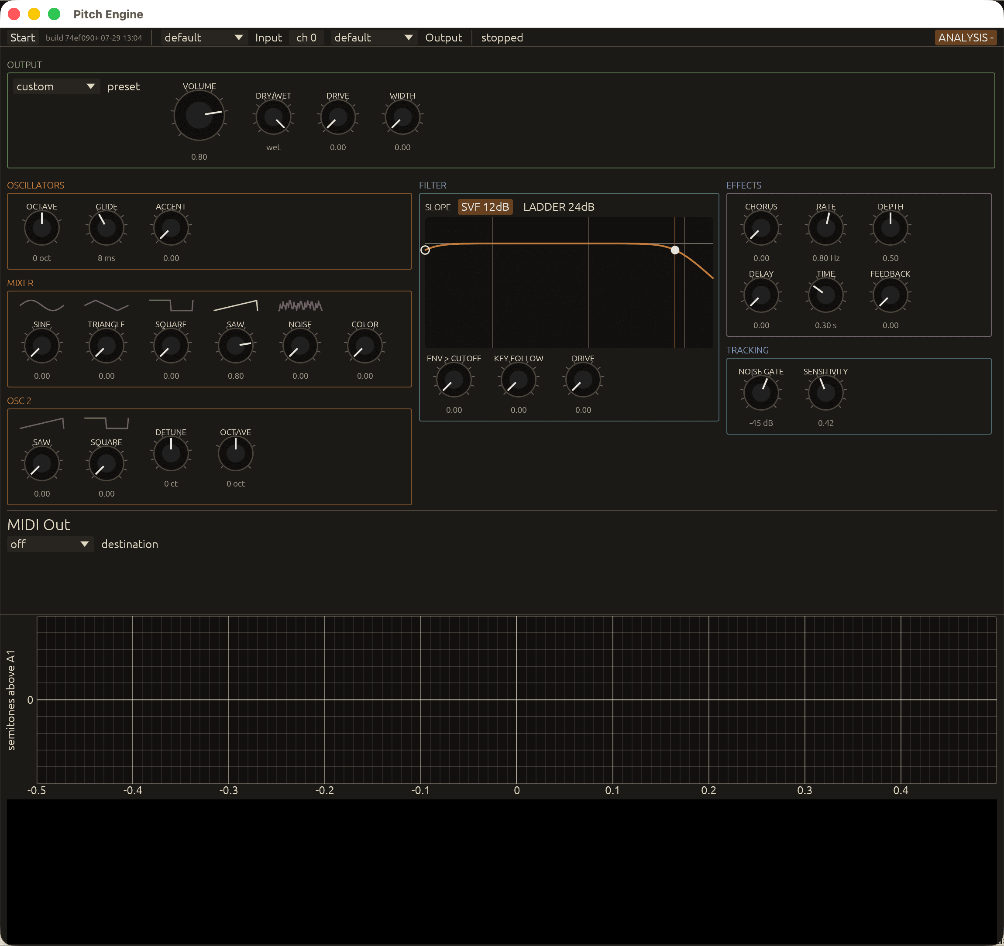The width and height of the screenshot is (1004, 946).
Task: Click the ACCENT knob
Action: (171, 228)
